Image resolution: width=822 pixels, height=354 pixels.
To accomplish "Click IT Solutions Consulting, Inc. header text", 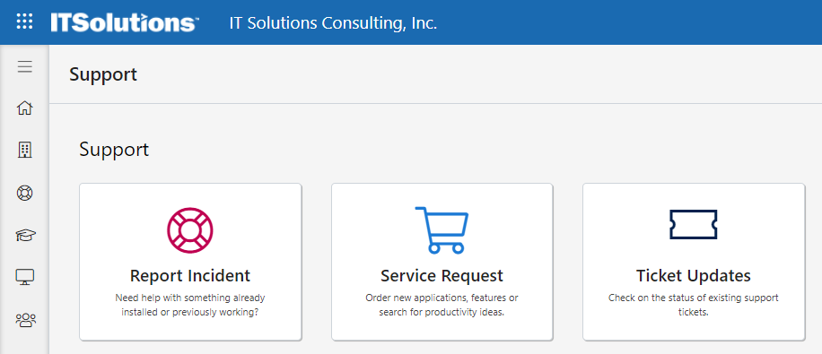I will tap(333, 23).
